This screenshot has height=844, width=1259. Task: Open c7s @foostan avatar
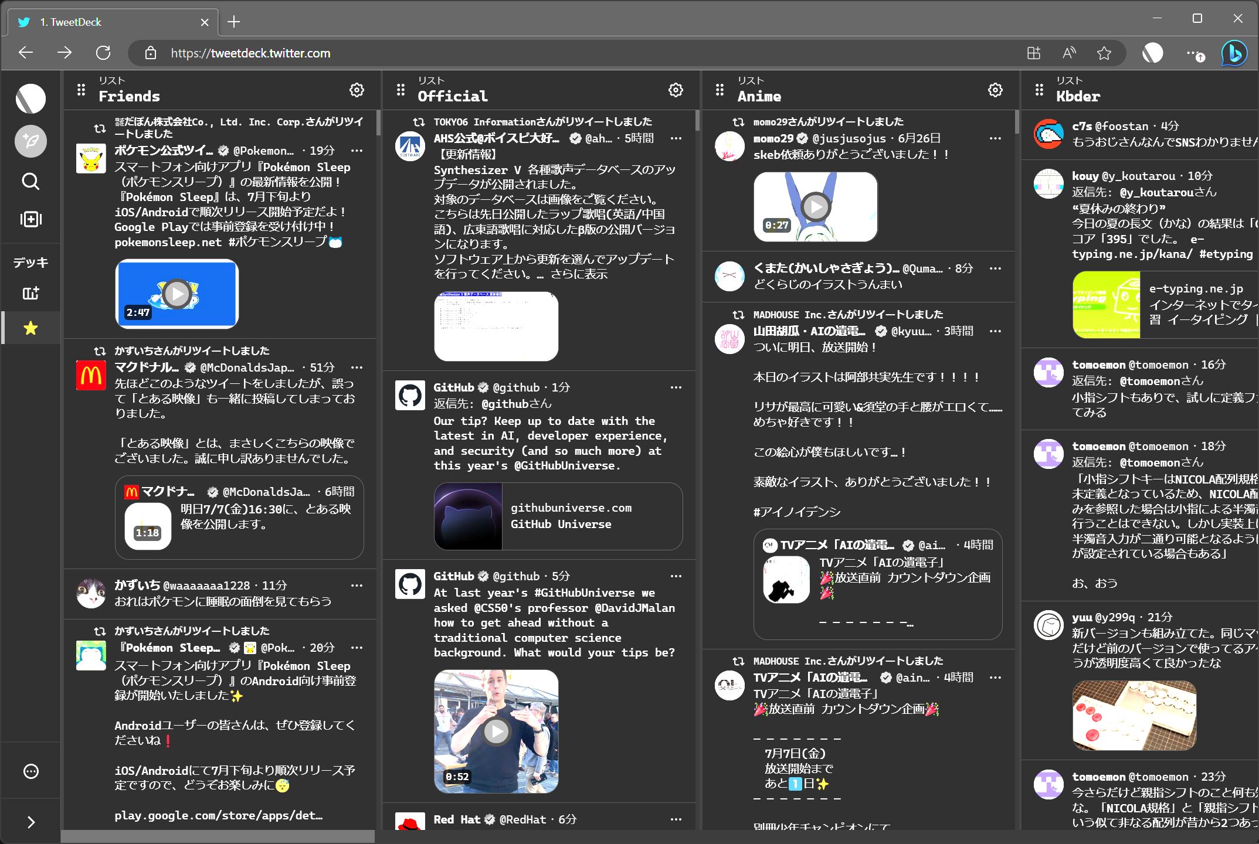pyautogui.click(x=1048, y=134)
